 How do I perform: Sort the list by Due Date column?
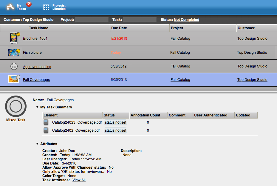(119, 28)
